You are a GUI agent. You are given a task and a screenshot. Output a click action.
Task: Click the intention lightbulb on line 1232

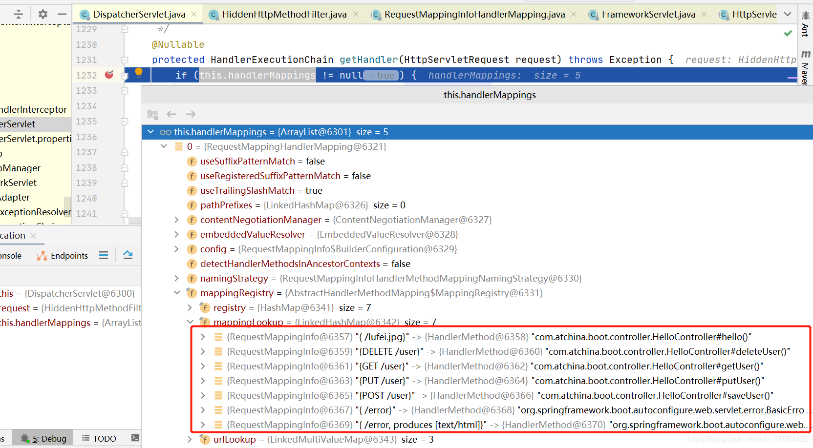pos(139,73)
